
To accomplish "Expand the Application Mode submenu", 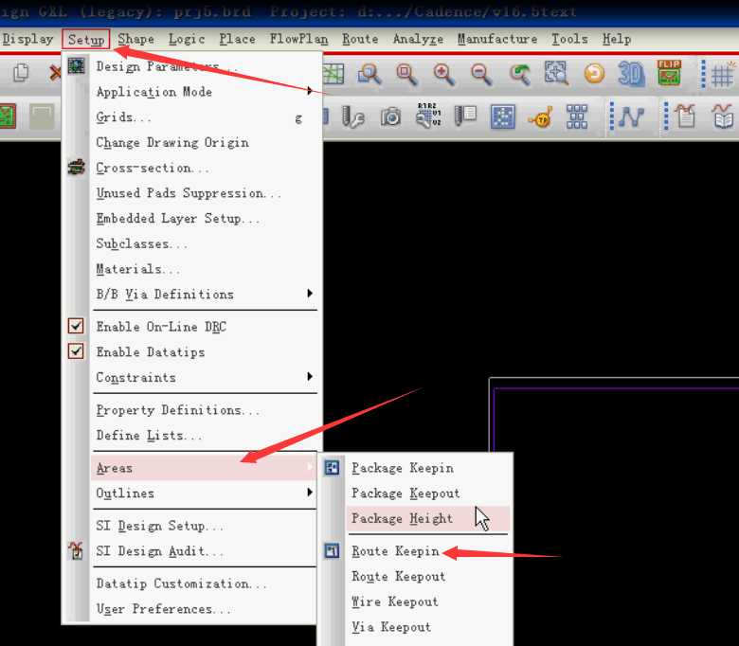I will click(204, 92).
